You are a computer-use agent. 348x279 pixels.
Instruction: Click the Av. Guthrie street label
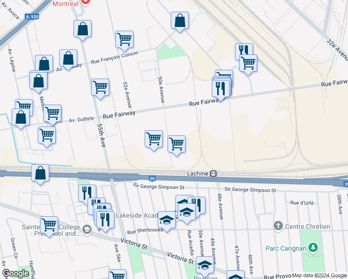[81, 120]
